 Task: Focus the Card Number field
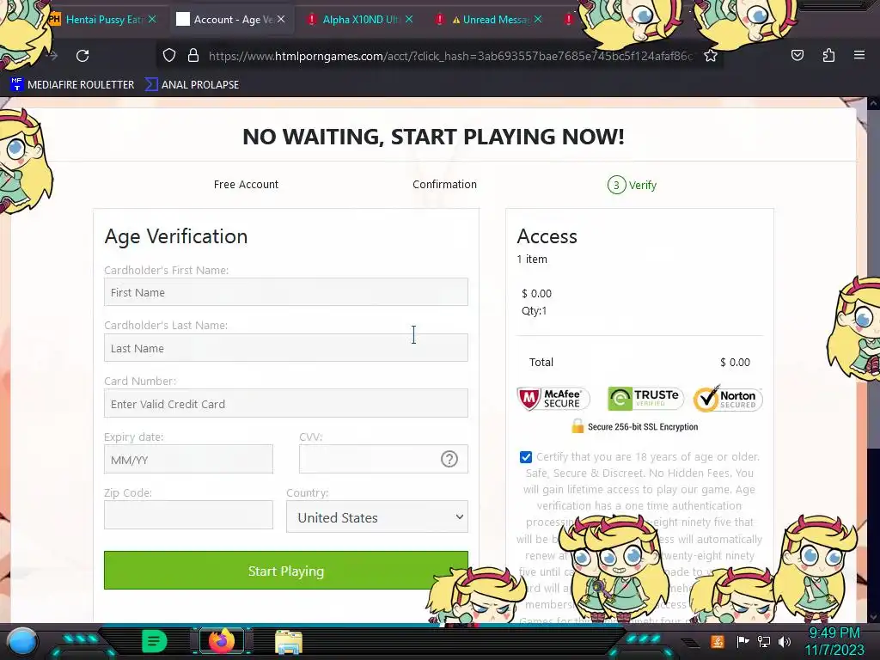[285, 404]
